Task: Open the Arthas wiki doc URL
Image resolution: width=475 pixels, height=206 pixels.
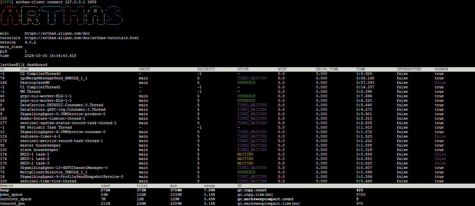Action: click(57, 33)
